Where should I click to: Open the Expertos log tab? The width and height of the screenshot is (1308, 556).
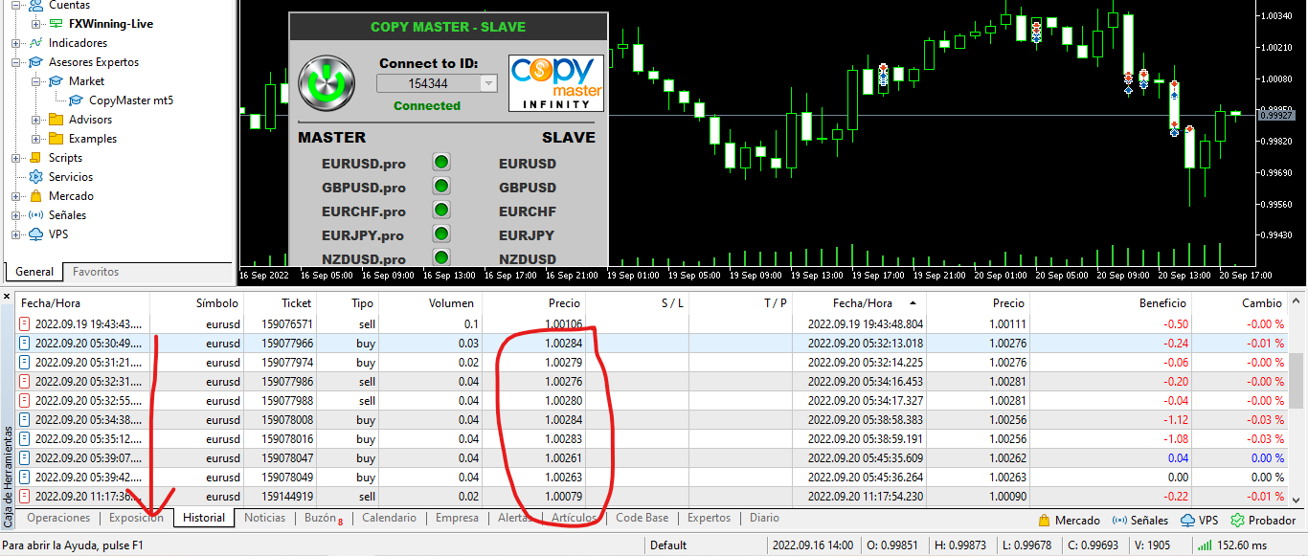coord(709,518)
